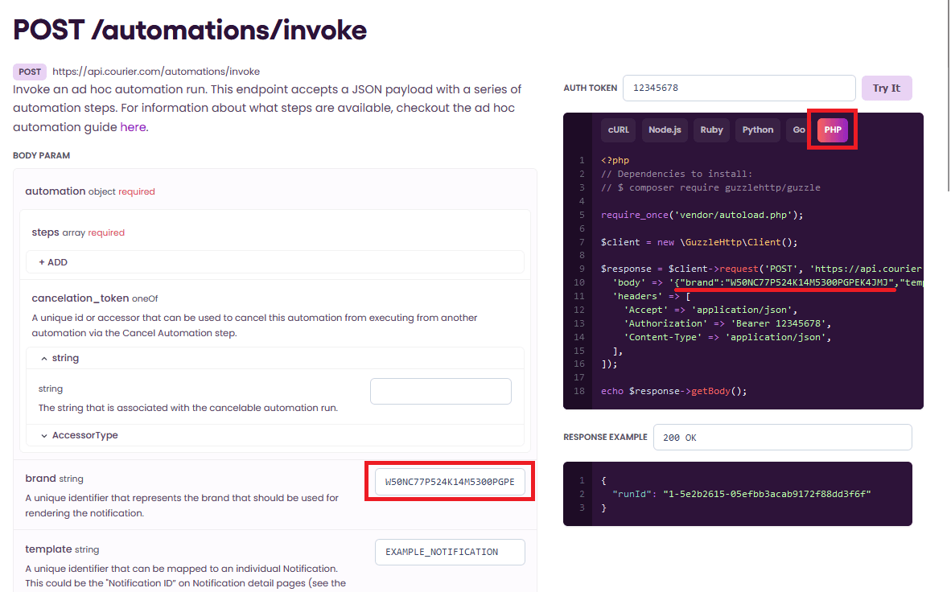
Task: Click the 'automation object required' heading
Action: [90, 191]
